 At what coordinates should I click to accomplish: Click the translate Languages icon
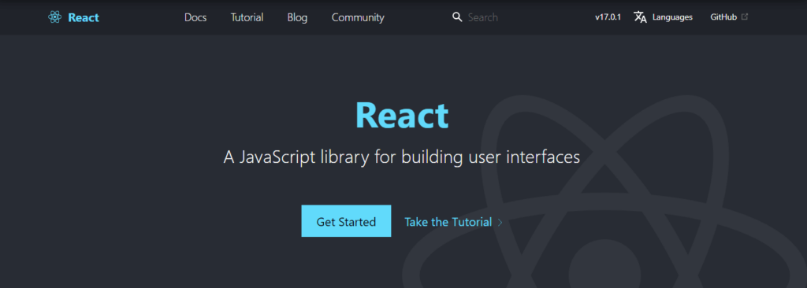pos(640,17)
